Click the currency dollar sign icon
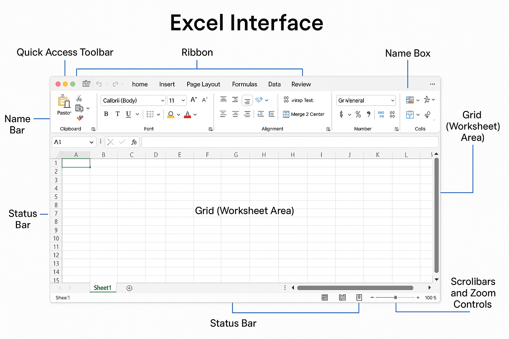Screen dimensions: 509x339 [341, 115]
